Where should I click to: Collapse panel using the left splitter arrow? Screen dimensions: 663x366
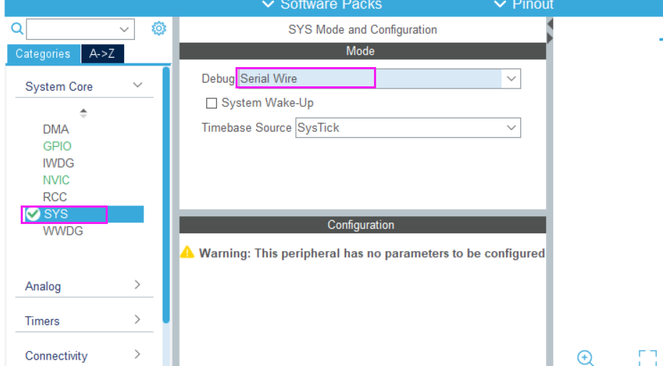click(x=550, y=24)
